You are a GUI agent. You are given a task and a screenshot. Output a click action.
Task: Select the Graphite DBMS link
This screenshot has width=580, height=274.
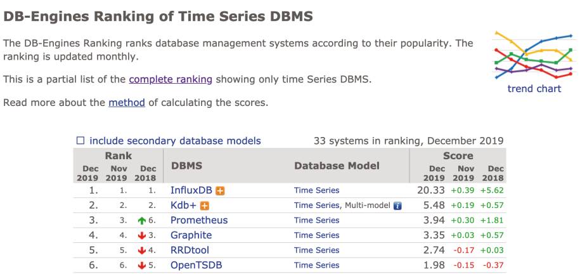(191, 235)
